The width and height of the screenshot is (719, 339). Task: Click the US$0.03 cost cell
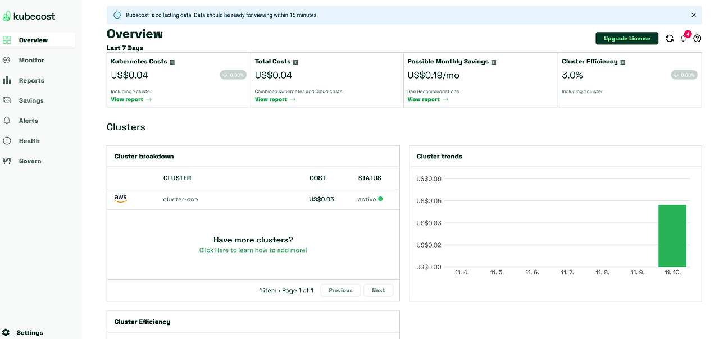tap(321, 199)
